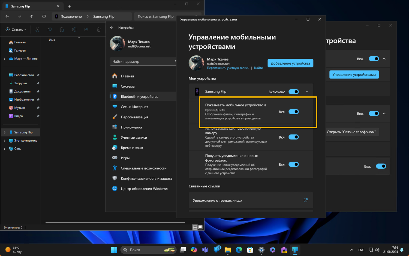The width and height of the screenshot is (409, 256).
Task: Toggle the Samsung Flip enabled switch
Action: point(294,92)
